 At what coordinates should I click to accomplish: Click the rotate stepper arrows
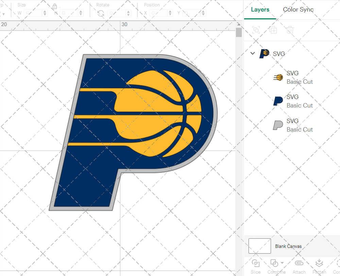tap(129, 13)
